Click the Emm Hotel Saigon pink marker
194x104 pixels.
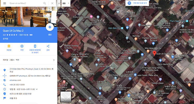91,17
